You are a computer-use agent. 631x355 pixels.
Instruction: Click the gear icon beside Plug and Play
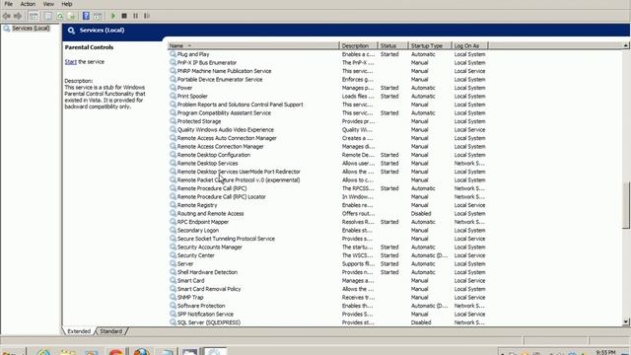(173, 54)
